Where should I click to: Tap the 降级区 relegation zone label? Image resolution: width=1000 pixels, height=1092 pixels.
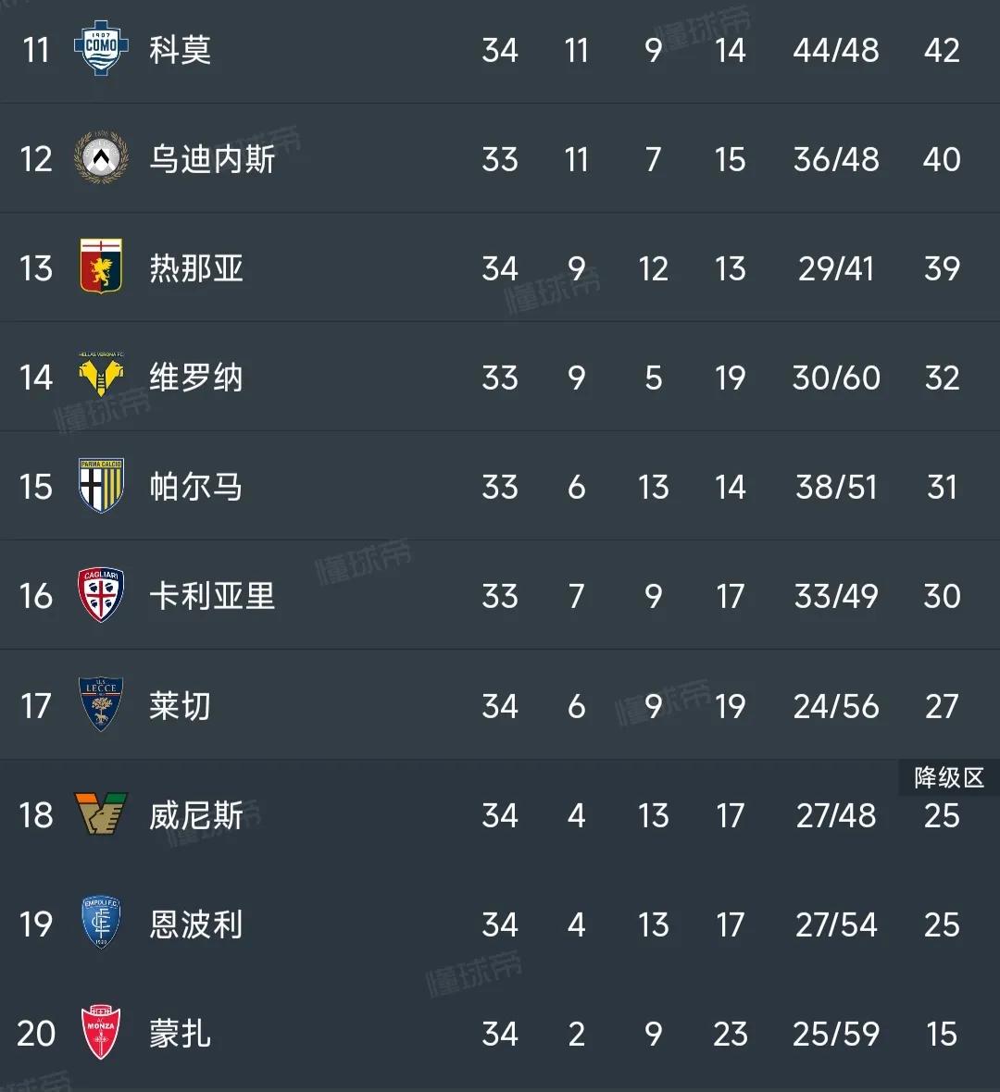tap(950, 778)
